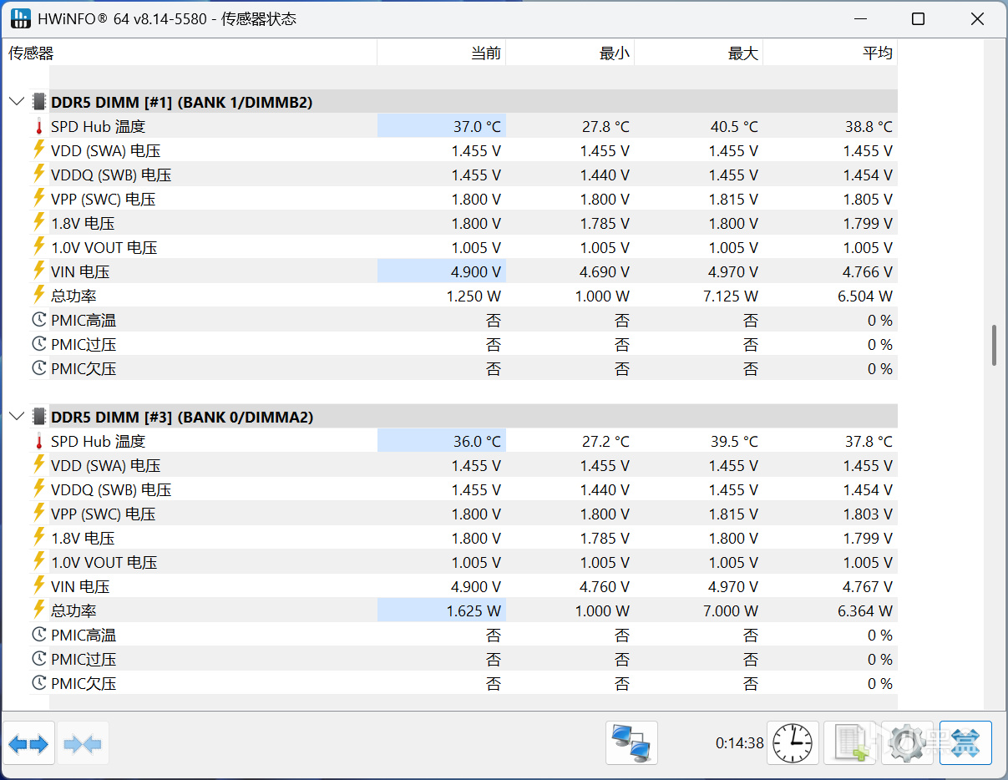The height and width of the screenshot is (780, 1008).
Task: Click DIMM #3 VIN minimum 4.760 V
Action: (x=605, y=586)
